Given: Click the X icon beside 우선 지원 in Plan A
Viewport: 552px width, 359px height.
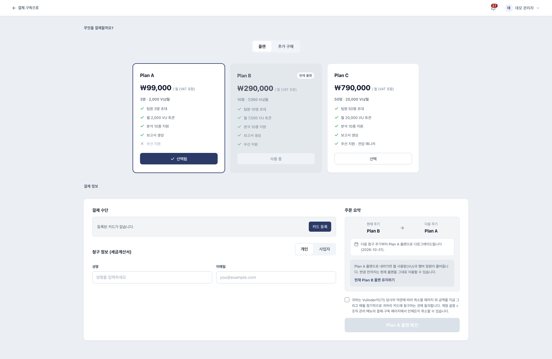Looking at the screenshot, I should (142, 144).
